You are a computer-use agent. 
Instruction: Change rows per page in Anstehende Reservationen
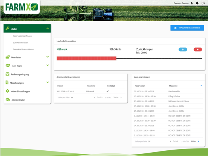(x=72, y=98)
